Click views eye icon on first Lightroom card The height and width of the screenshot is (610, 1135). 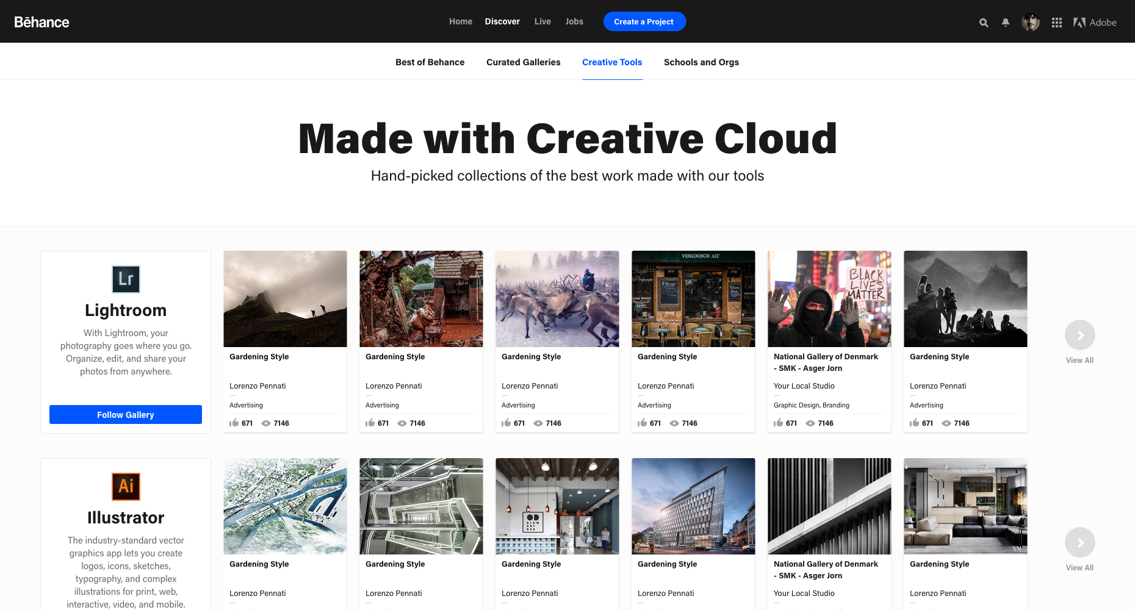[266, 423]
